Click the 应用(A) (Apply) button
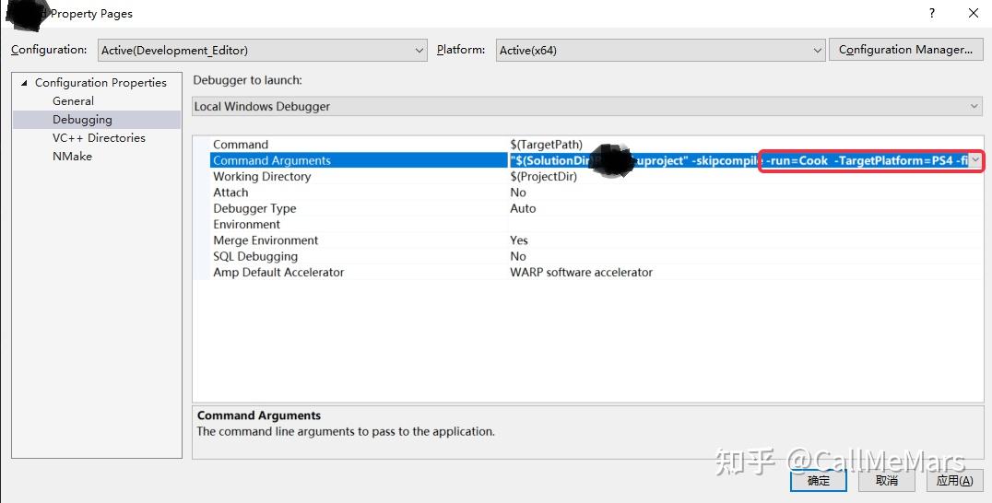Screen dimensions: 992x503 [955, 480]
